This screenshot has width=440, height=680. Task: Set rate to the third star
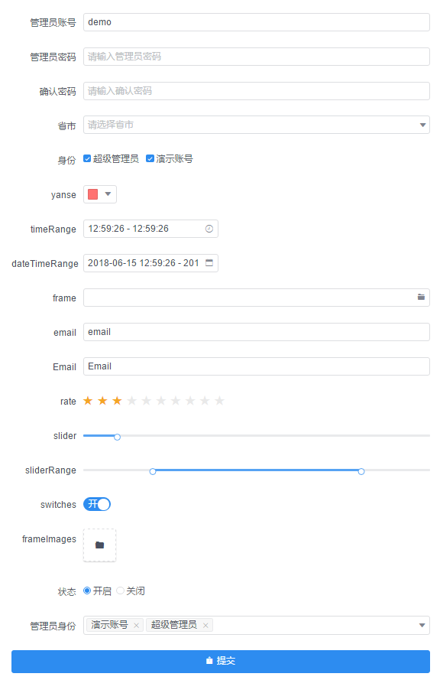117,401
